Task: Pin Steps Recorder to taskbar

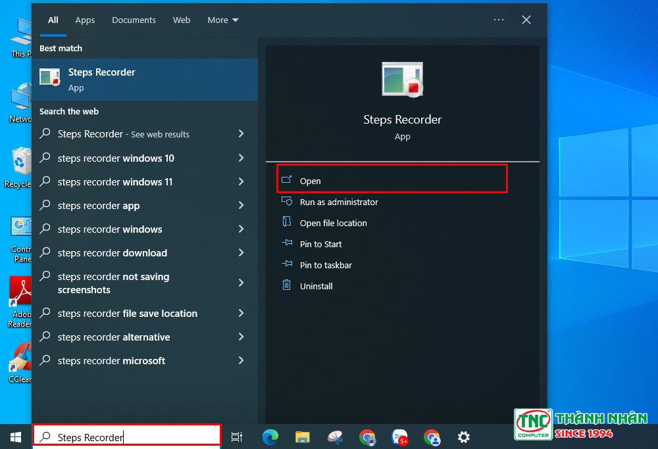Action: pos(326,265)
